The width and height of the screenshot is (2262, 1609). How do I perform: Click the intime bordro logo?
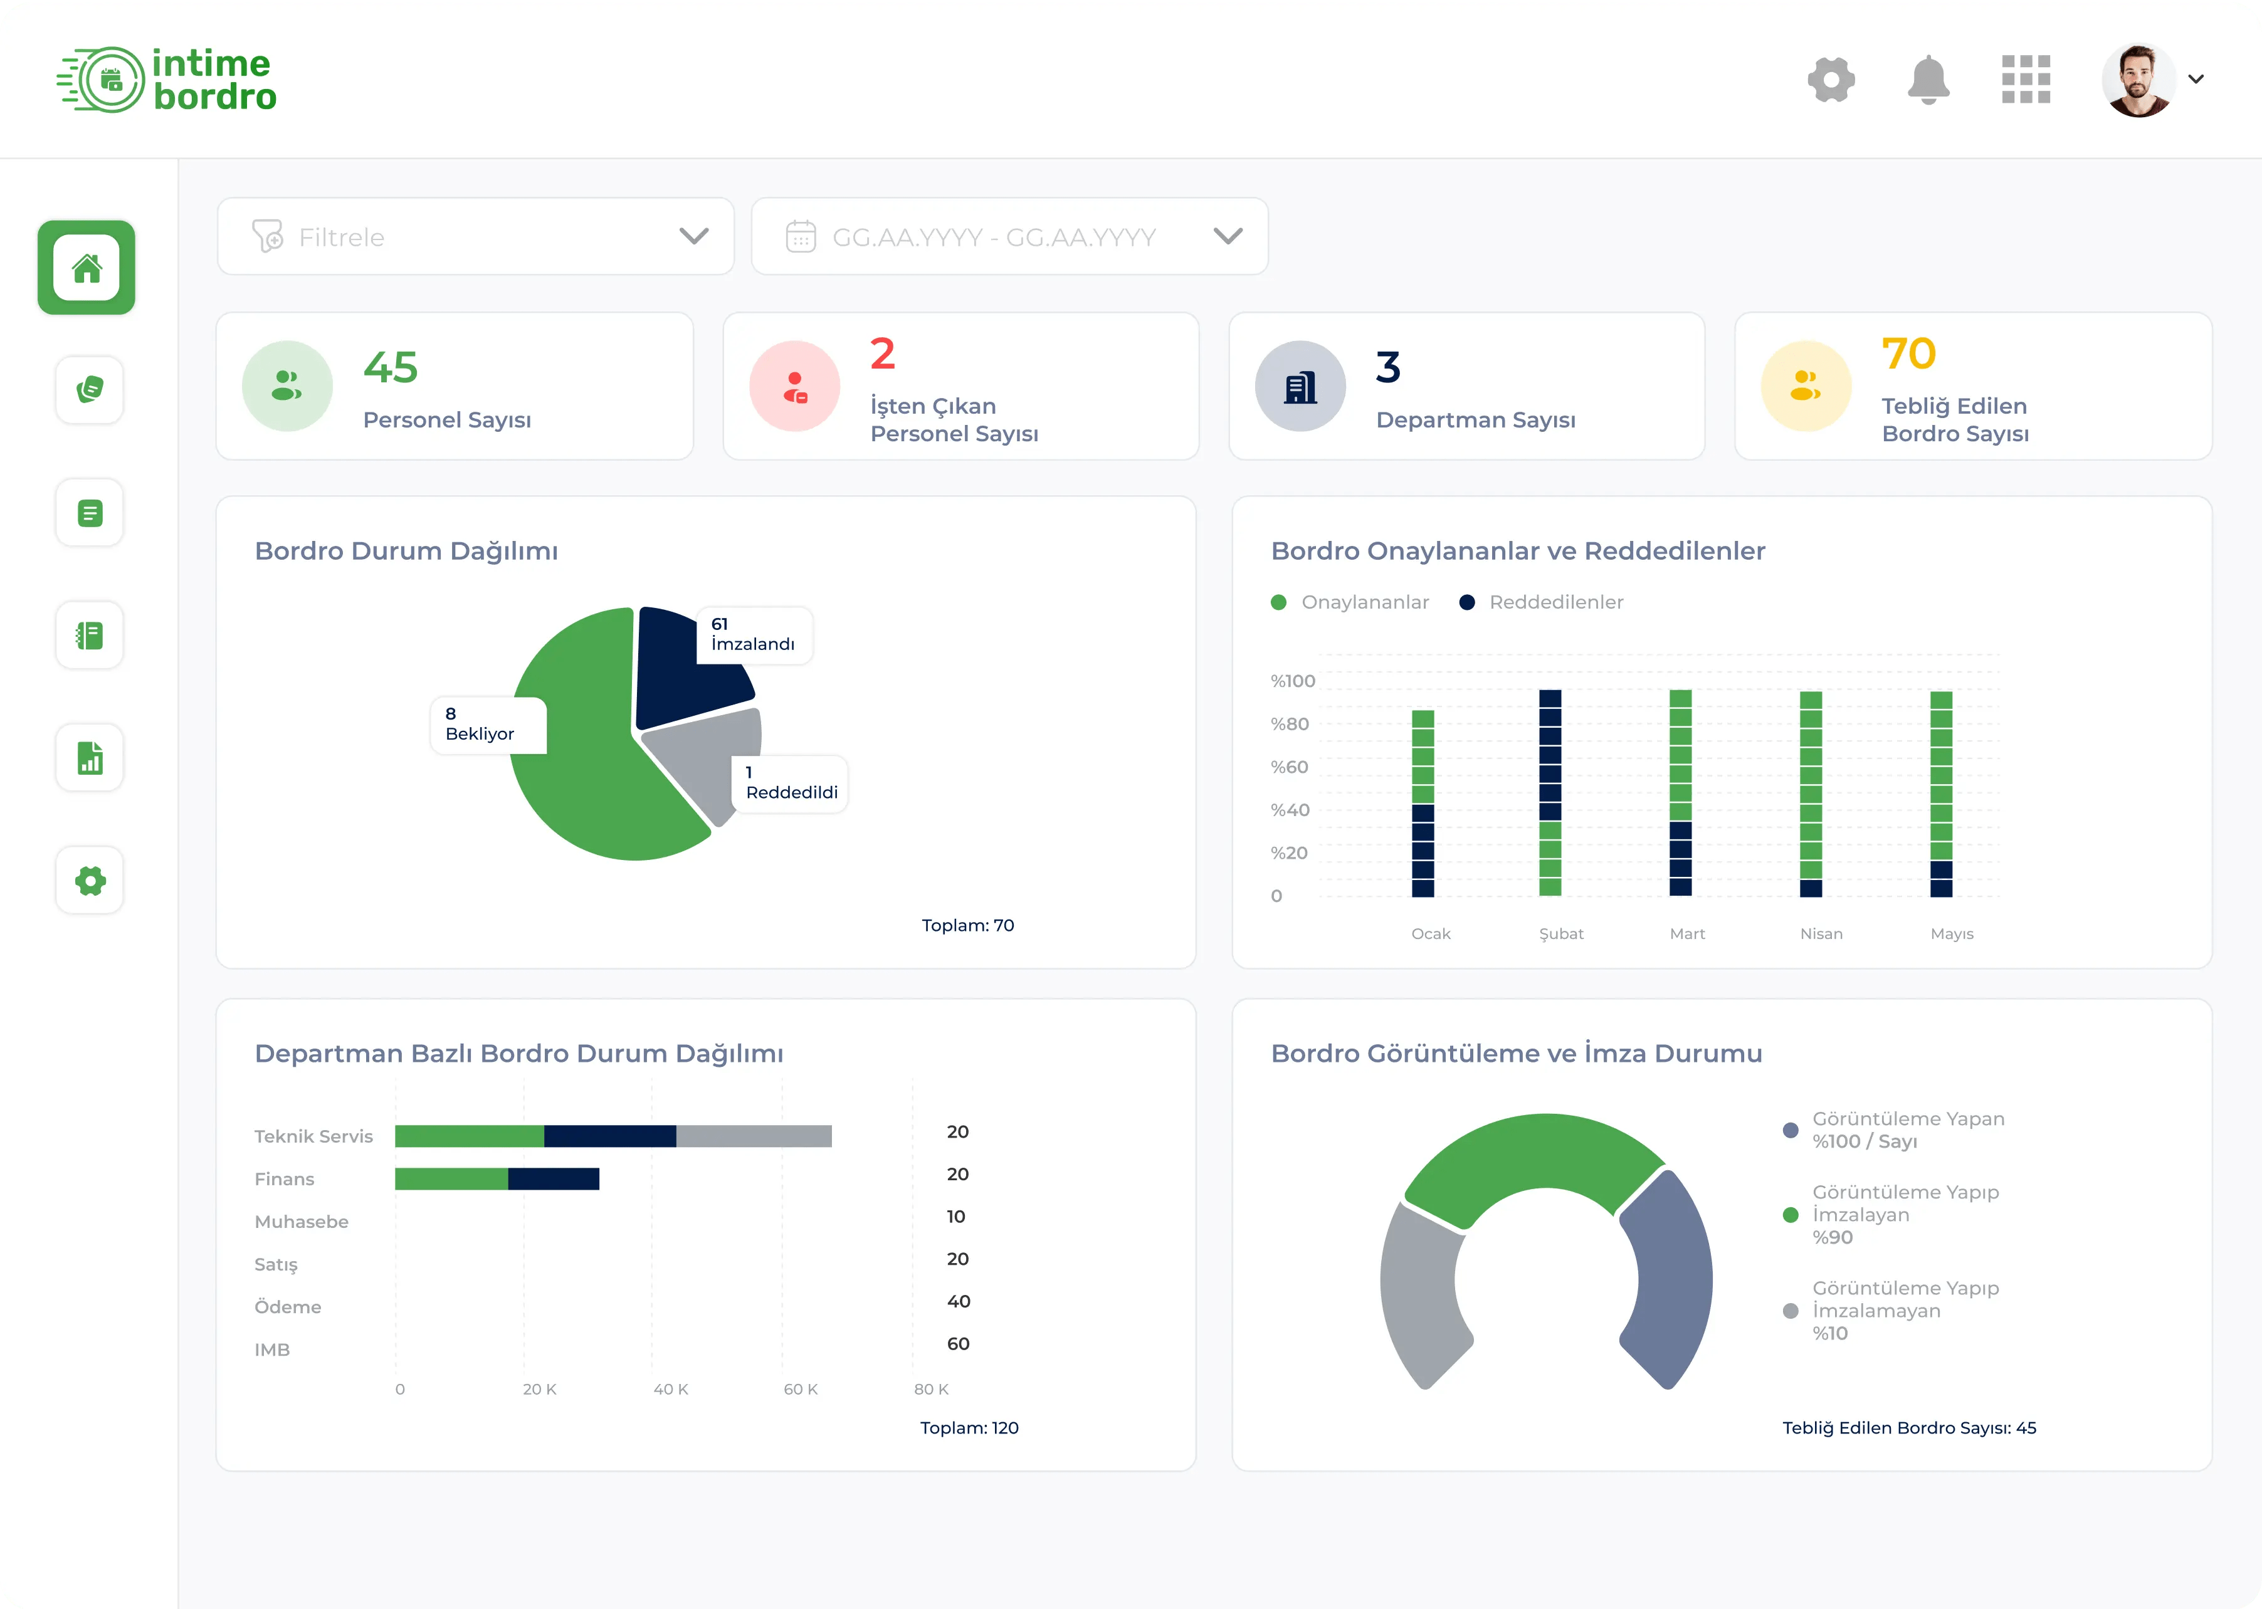click(x=167, y=79)
